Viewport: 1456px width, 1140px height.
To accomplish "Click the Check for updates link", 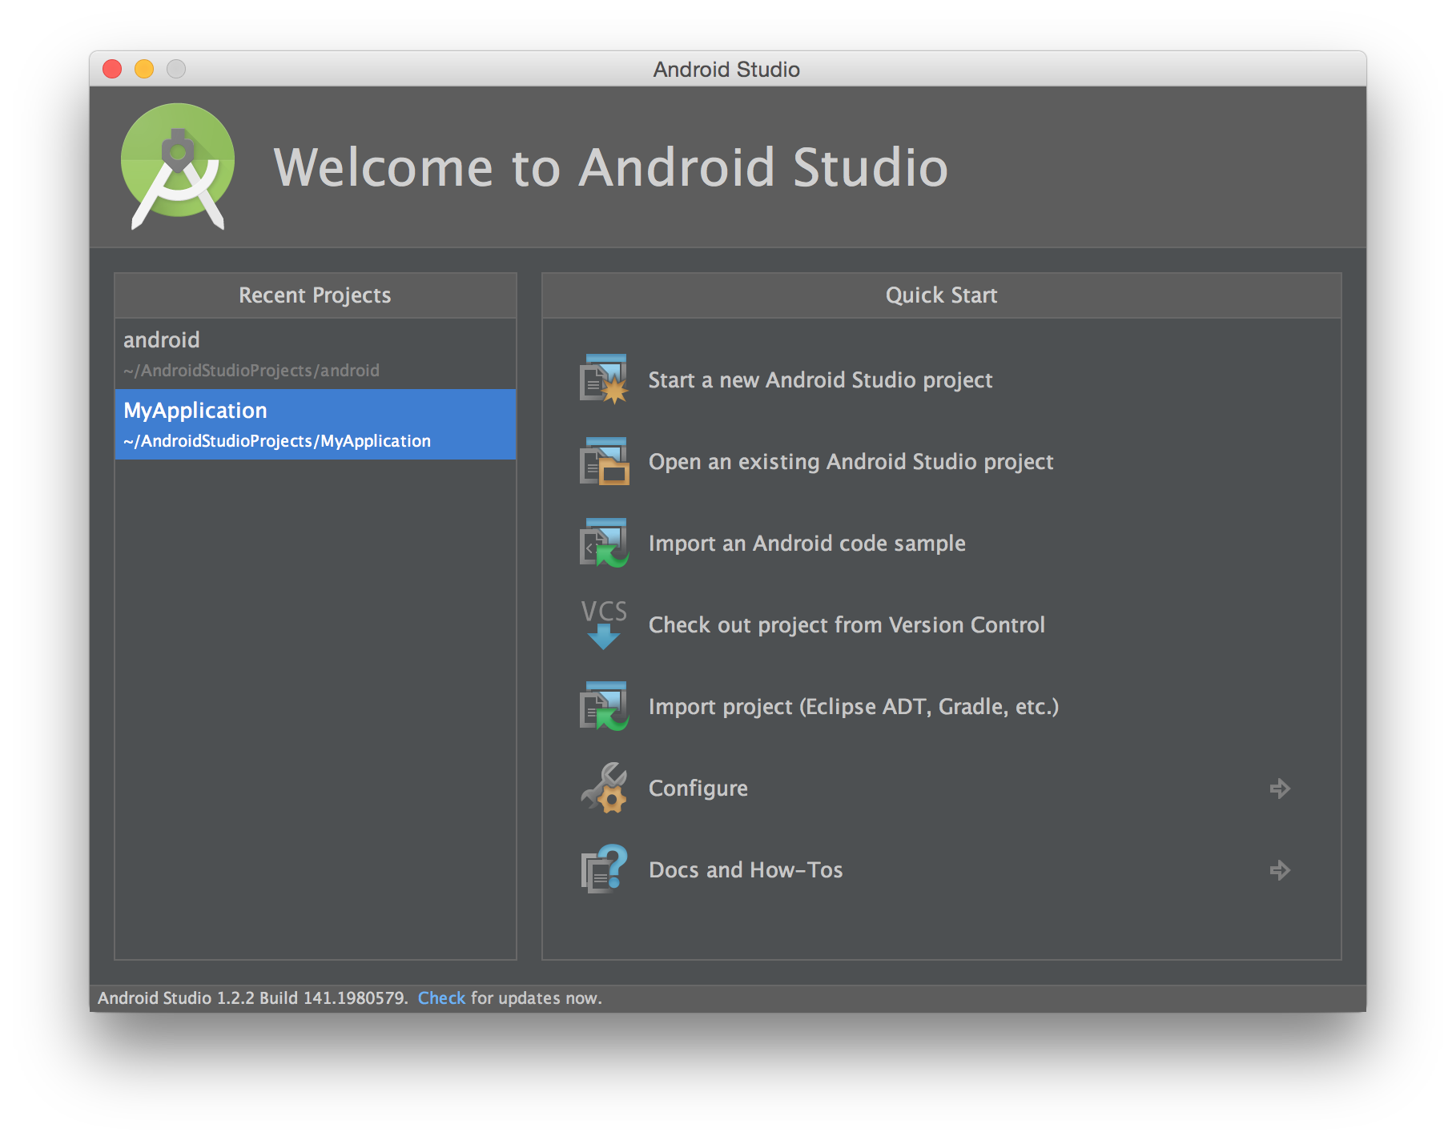I will [441, 998].
